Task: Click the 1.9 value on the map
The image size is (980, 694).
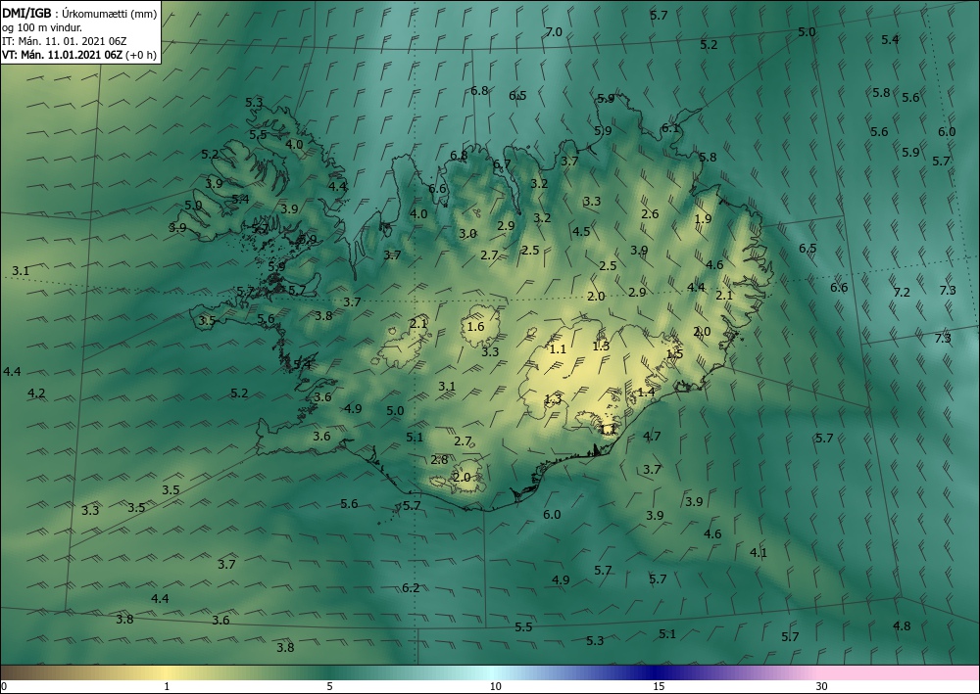Action: click(703, 218)
